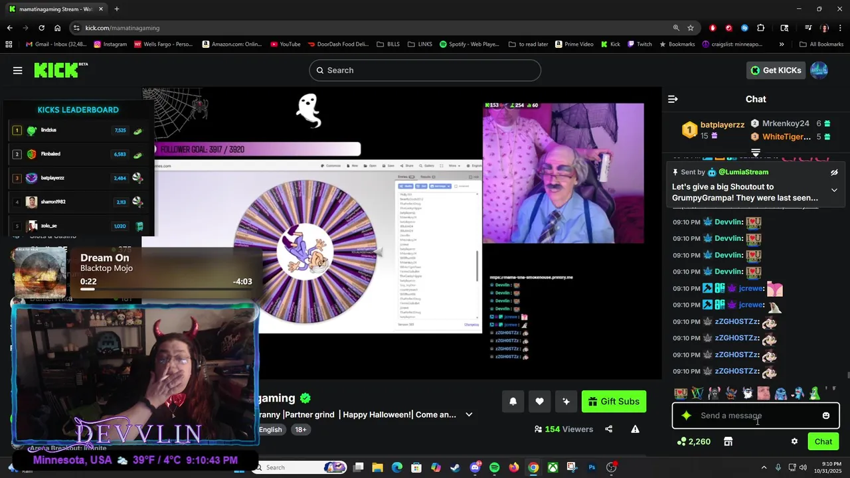Open File Explorer from the taskbar
Screen dimensions: 850x478
coord(377,467)
